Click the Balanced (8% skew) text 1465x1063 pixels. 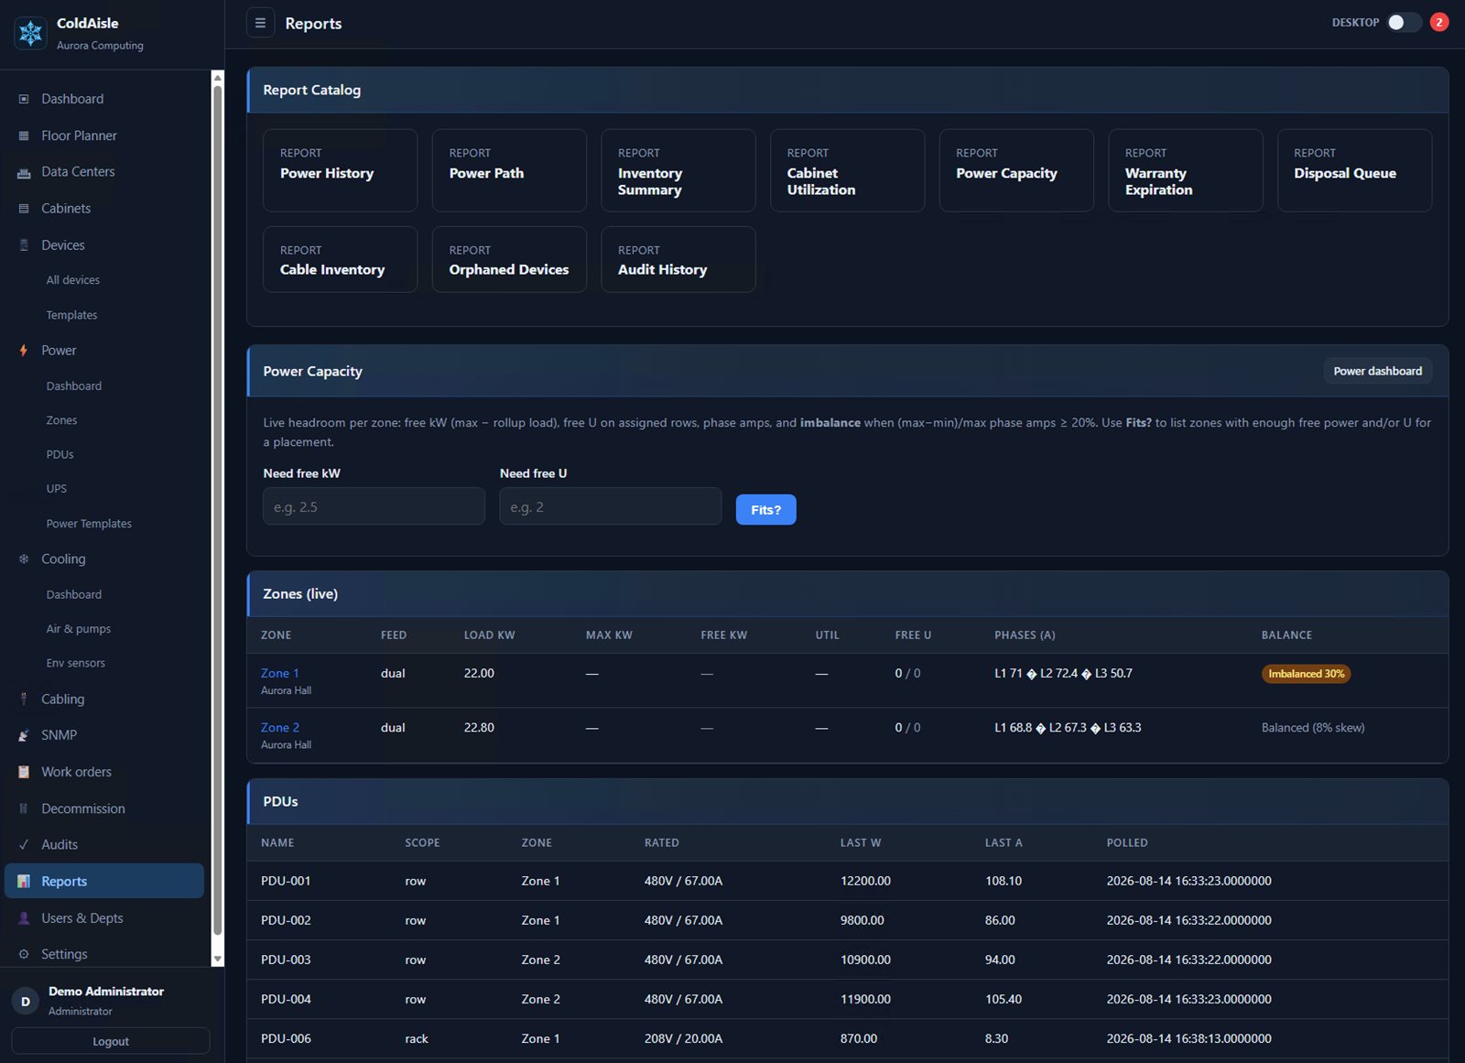(x=1313, y=728)
